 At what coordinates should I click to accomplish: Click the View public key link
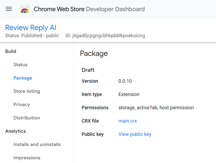click(x=135, y=134)
